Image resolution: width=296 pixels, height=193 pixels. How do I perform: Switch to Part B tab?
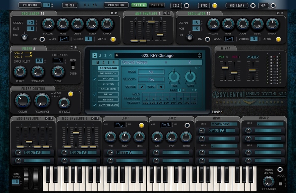pyautogui.click(x=157, y=5)
